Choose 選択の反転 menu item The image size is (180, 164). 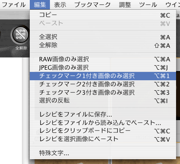[103, 101]
